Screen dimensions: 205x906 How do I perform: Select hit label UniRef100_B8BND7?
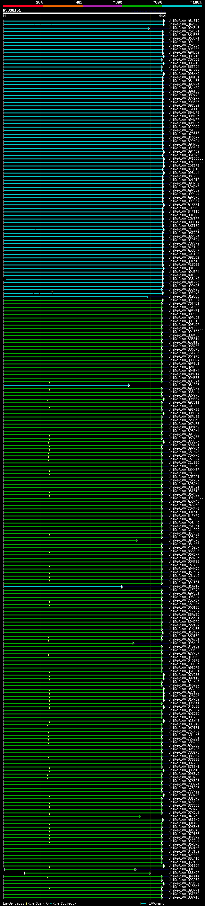pyautogui.click(x=184, y=873)
